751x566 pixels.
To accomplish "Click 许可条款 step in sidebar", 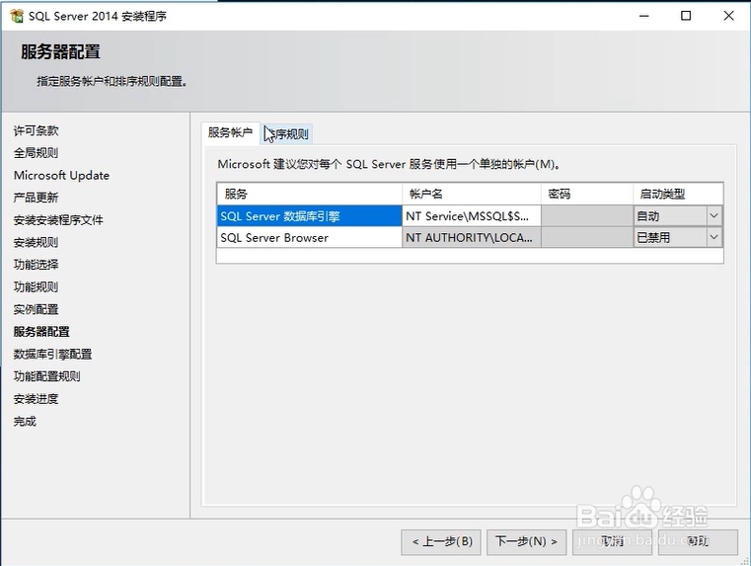I will pyautogui.click(x=36, y=130).
